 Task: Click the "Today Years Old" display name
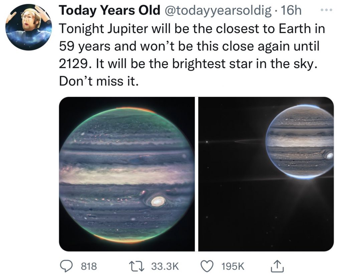tap(110, 11)
